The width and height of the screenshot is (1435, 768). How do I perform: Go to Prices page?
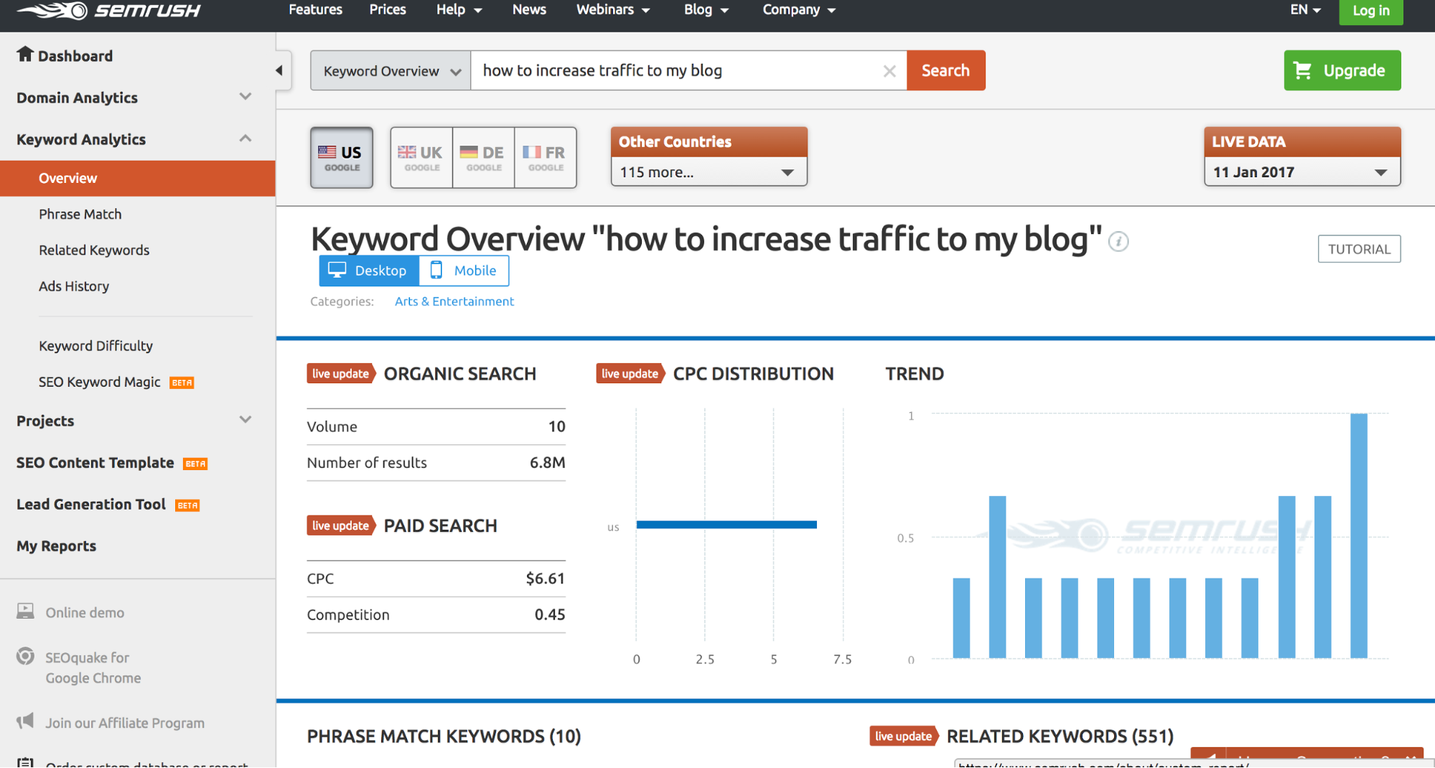pos(388,10)
